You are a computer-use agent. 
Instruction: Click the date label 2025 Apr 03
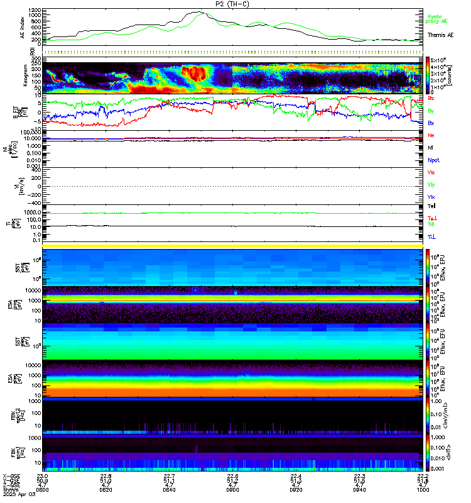[19, 494]
